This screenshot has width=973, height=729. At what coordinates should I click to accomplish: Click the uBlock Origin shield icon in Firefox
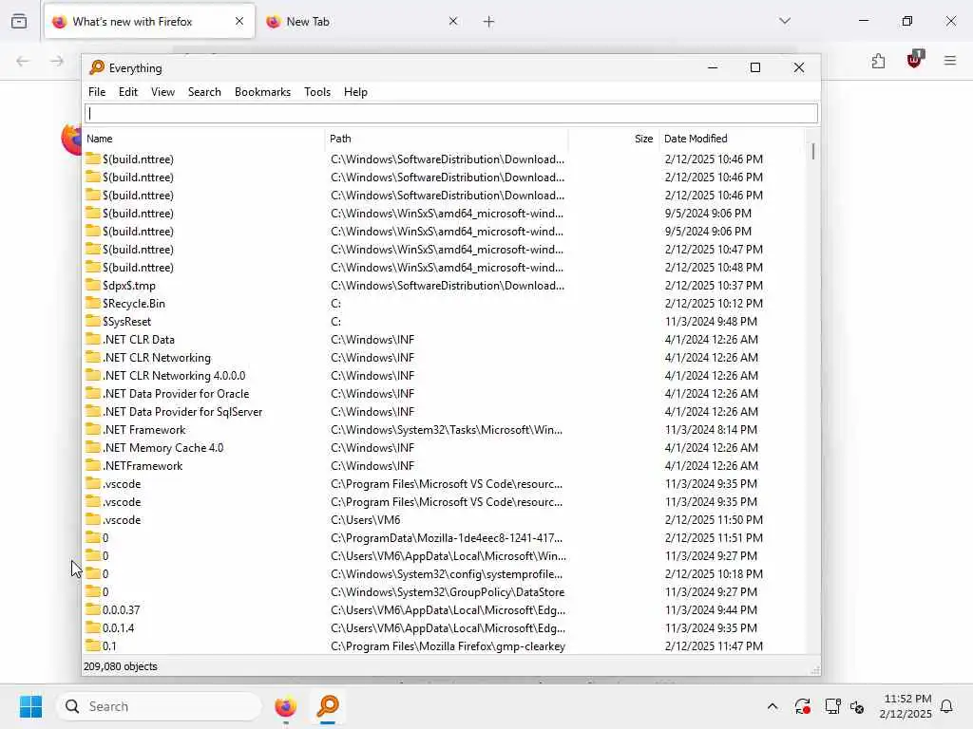915,60
